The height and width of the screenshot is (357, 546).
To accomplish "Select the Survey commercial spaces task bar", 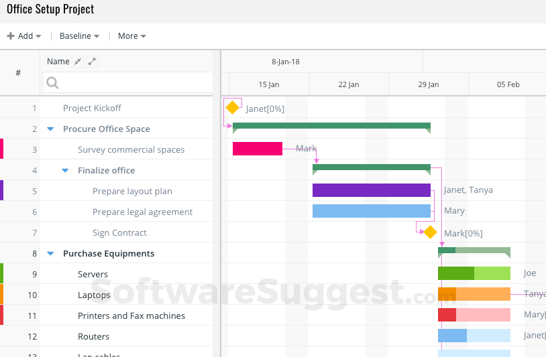I will tap(258, 149).
